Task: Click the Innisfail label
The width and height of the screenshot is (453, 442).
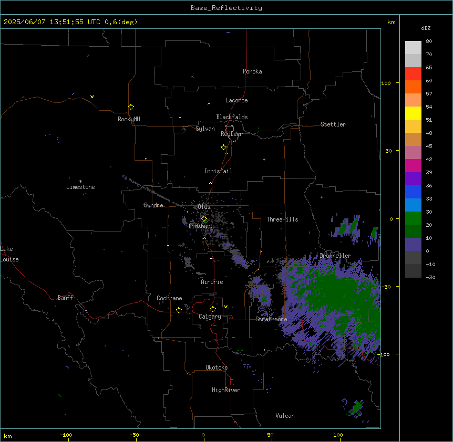Action: 218,171
